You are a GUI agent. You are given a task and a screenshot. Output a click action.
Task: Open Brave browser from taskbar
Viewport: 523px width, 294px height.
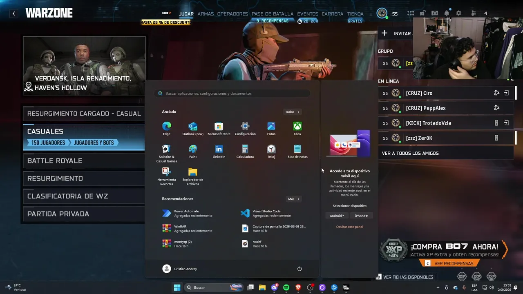click(298, 287)
